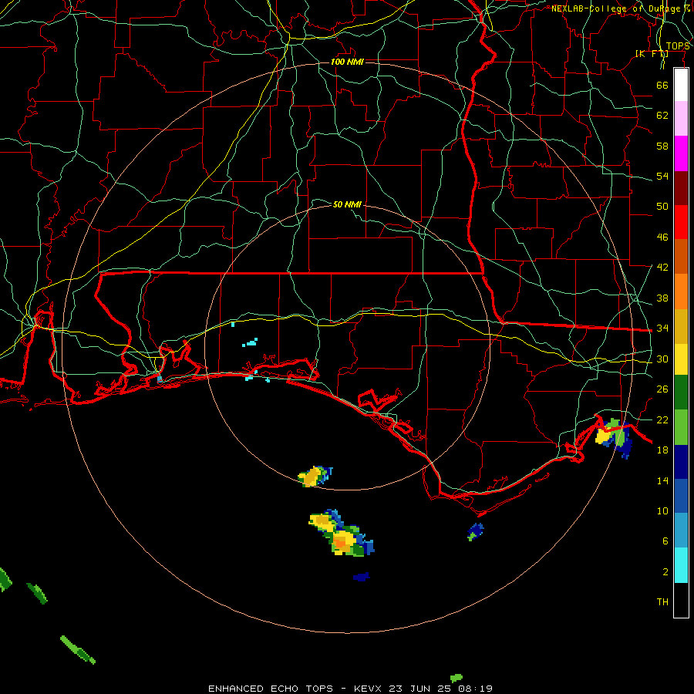The image size is (694, 694).
Task: Click the legend value "6"
Action: point(665,541)
